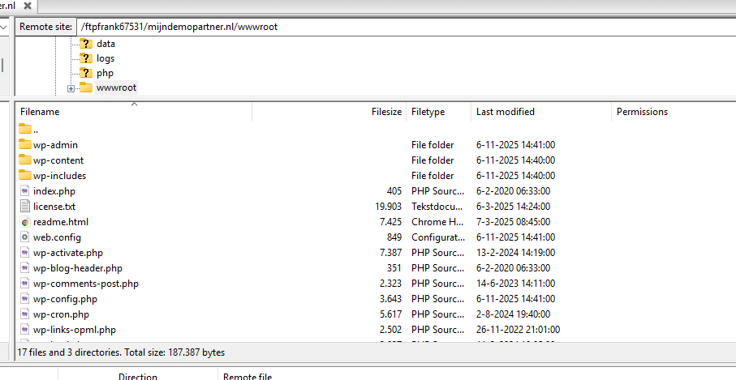Select the data folder in the remote tree

pyautogui.click(x=105, y=44)
